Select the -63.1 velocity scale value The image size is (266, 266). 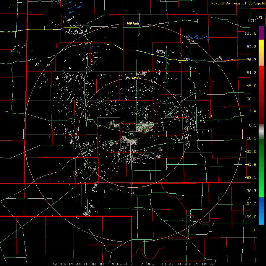[250, 178]
